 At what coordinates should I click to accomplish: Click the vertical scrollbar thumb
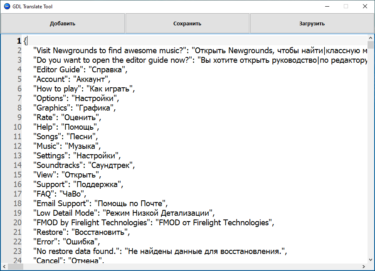[370, 45]
